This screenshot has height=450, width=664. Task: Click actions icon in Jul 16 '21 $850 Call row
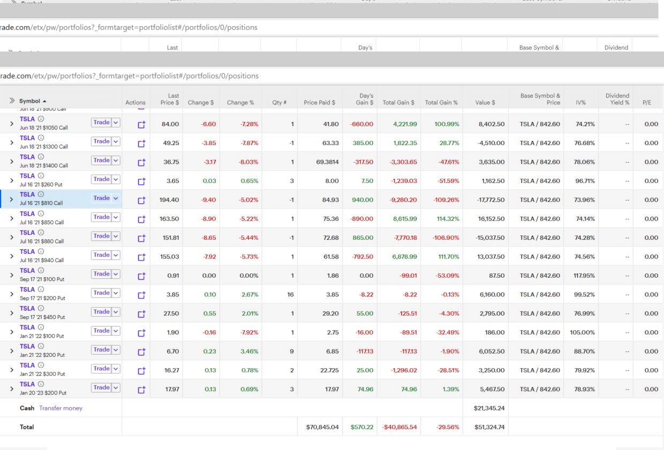click(141, 219)
